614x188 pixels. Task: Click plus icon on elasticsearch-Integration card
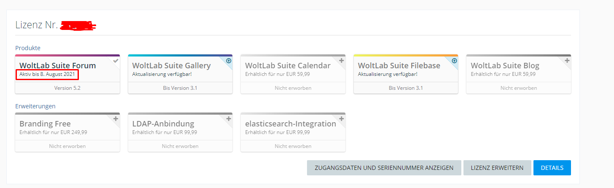[342, 118]
